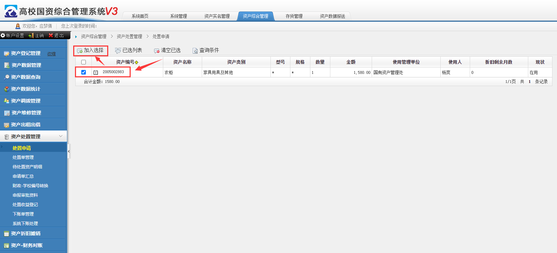Image resolution: width=557 pixels, height=253 pixels.
Task: Switch to the 存货管理 tab
Action: pos(294,16)
